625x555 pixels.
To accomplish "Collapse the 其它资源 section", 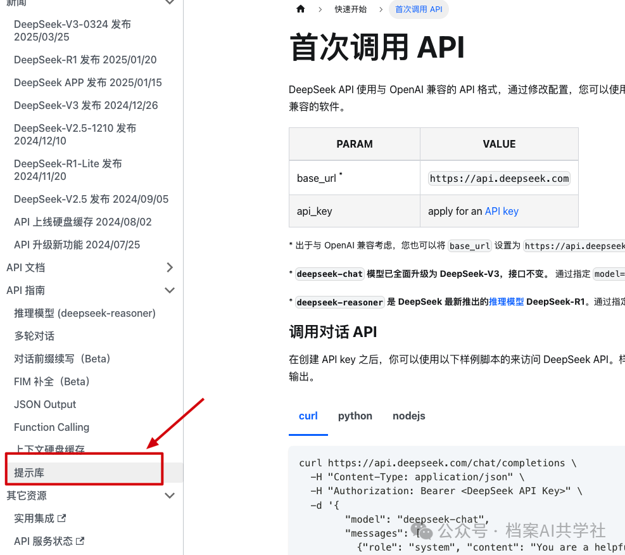I will (170, 495).
